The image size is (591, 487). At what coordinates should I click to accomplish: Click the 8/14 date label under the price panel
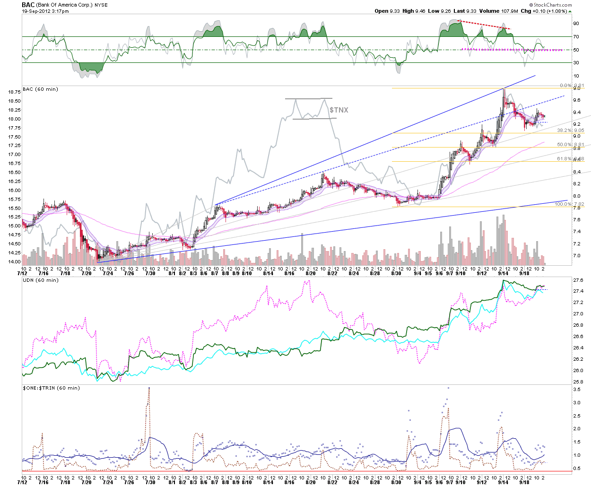(x=268, y=273)
